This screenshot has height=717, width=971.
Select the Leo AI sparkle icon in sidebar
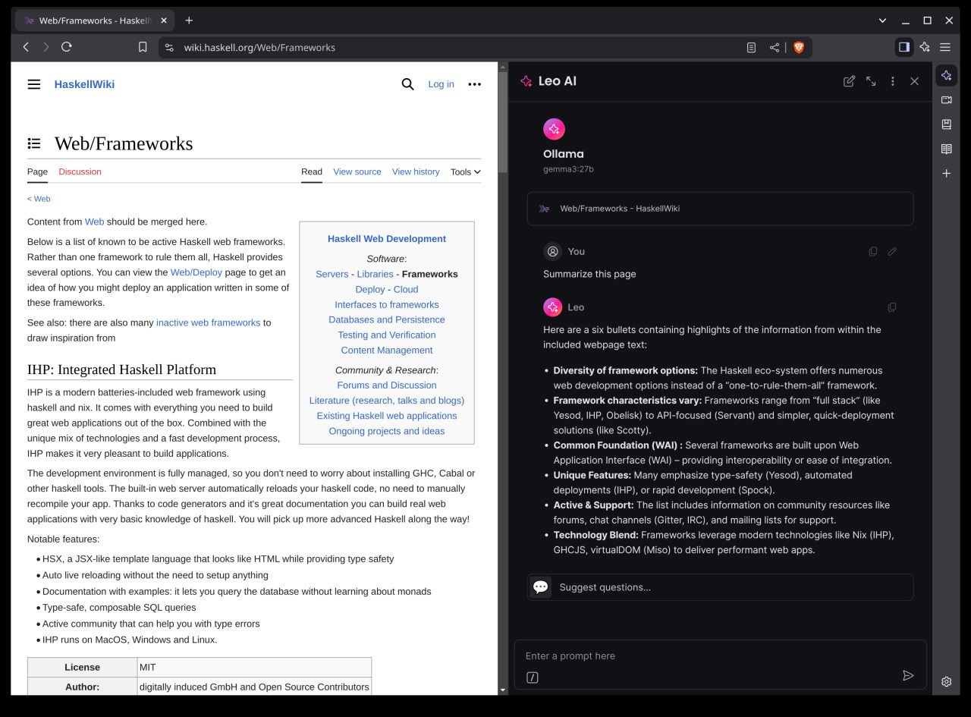click(x=946, y=75)
